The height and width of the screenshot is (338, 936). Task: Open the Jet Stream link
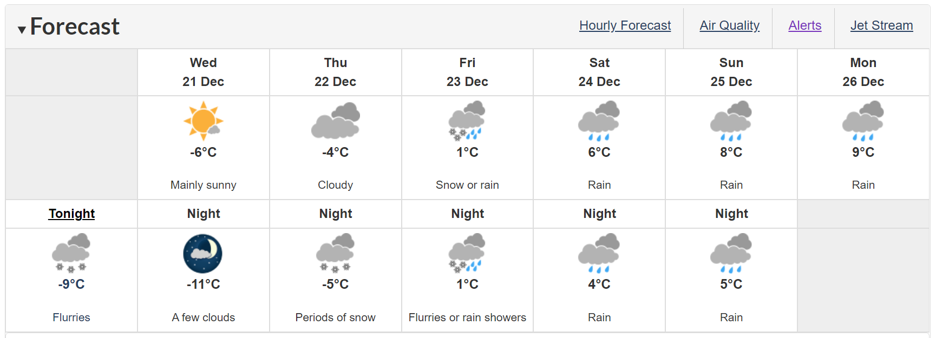coord(881,25)
